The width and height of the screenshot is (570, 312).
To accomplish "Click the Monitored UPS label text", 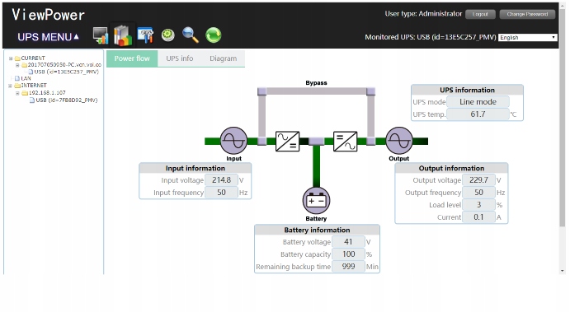I will point(431,37).
